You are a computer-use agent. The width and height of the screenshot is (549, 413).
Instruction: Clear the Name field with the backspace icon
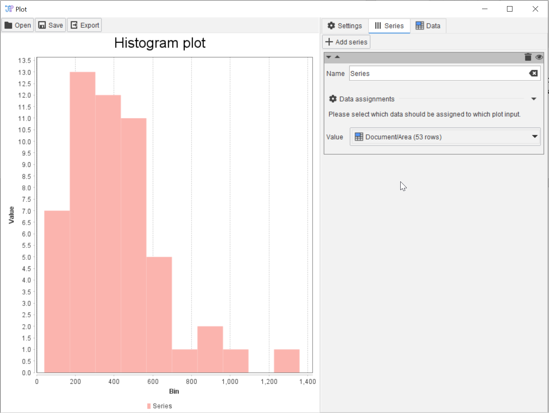click(533, 73)
